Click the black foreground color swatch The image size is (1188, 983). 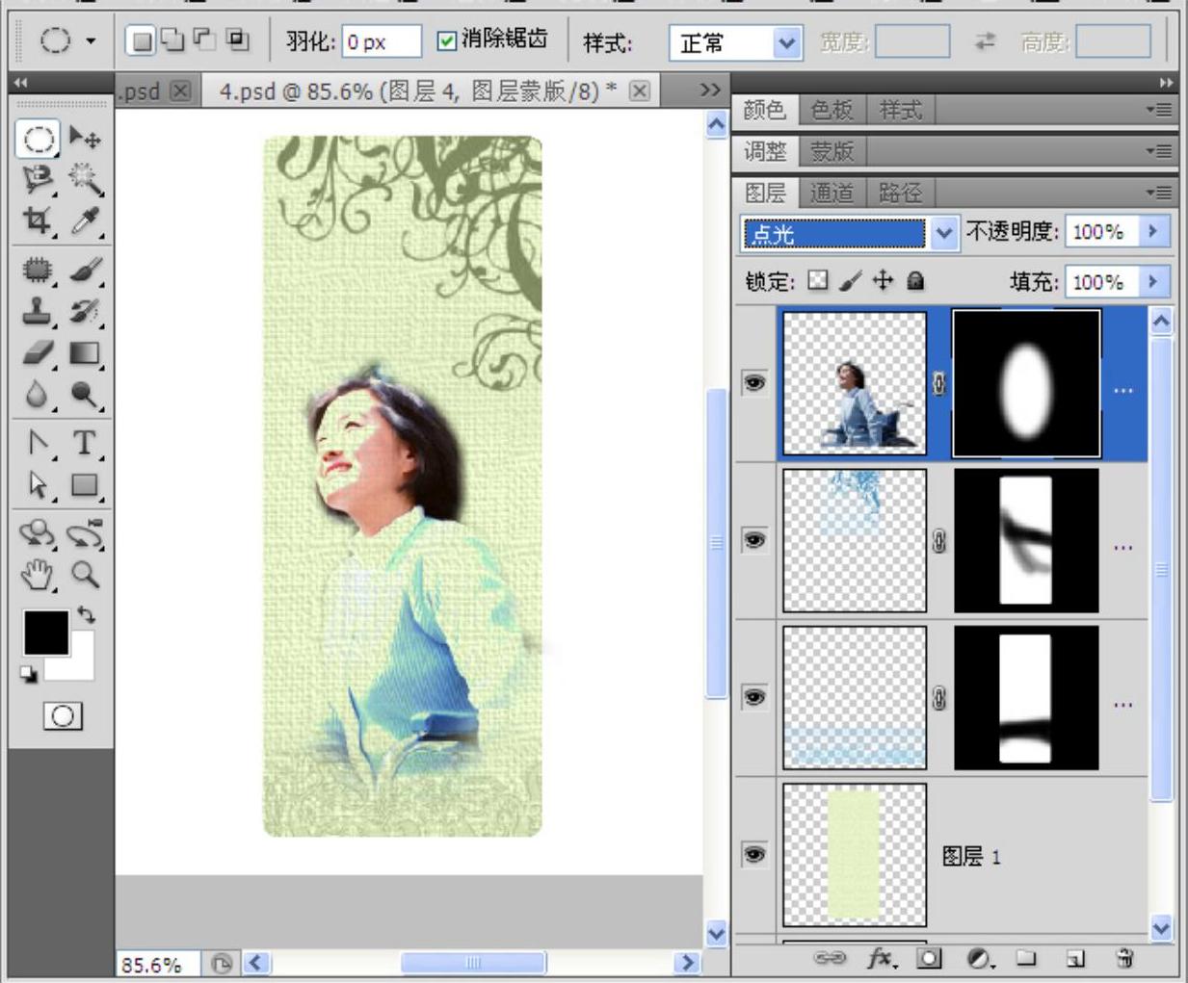point(44,633)
